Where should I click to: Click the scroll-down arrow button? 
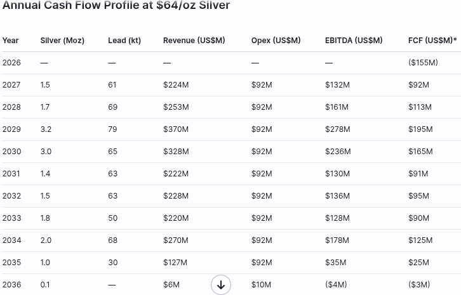(221, 285)
